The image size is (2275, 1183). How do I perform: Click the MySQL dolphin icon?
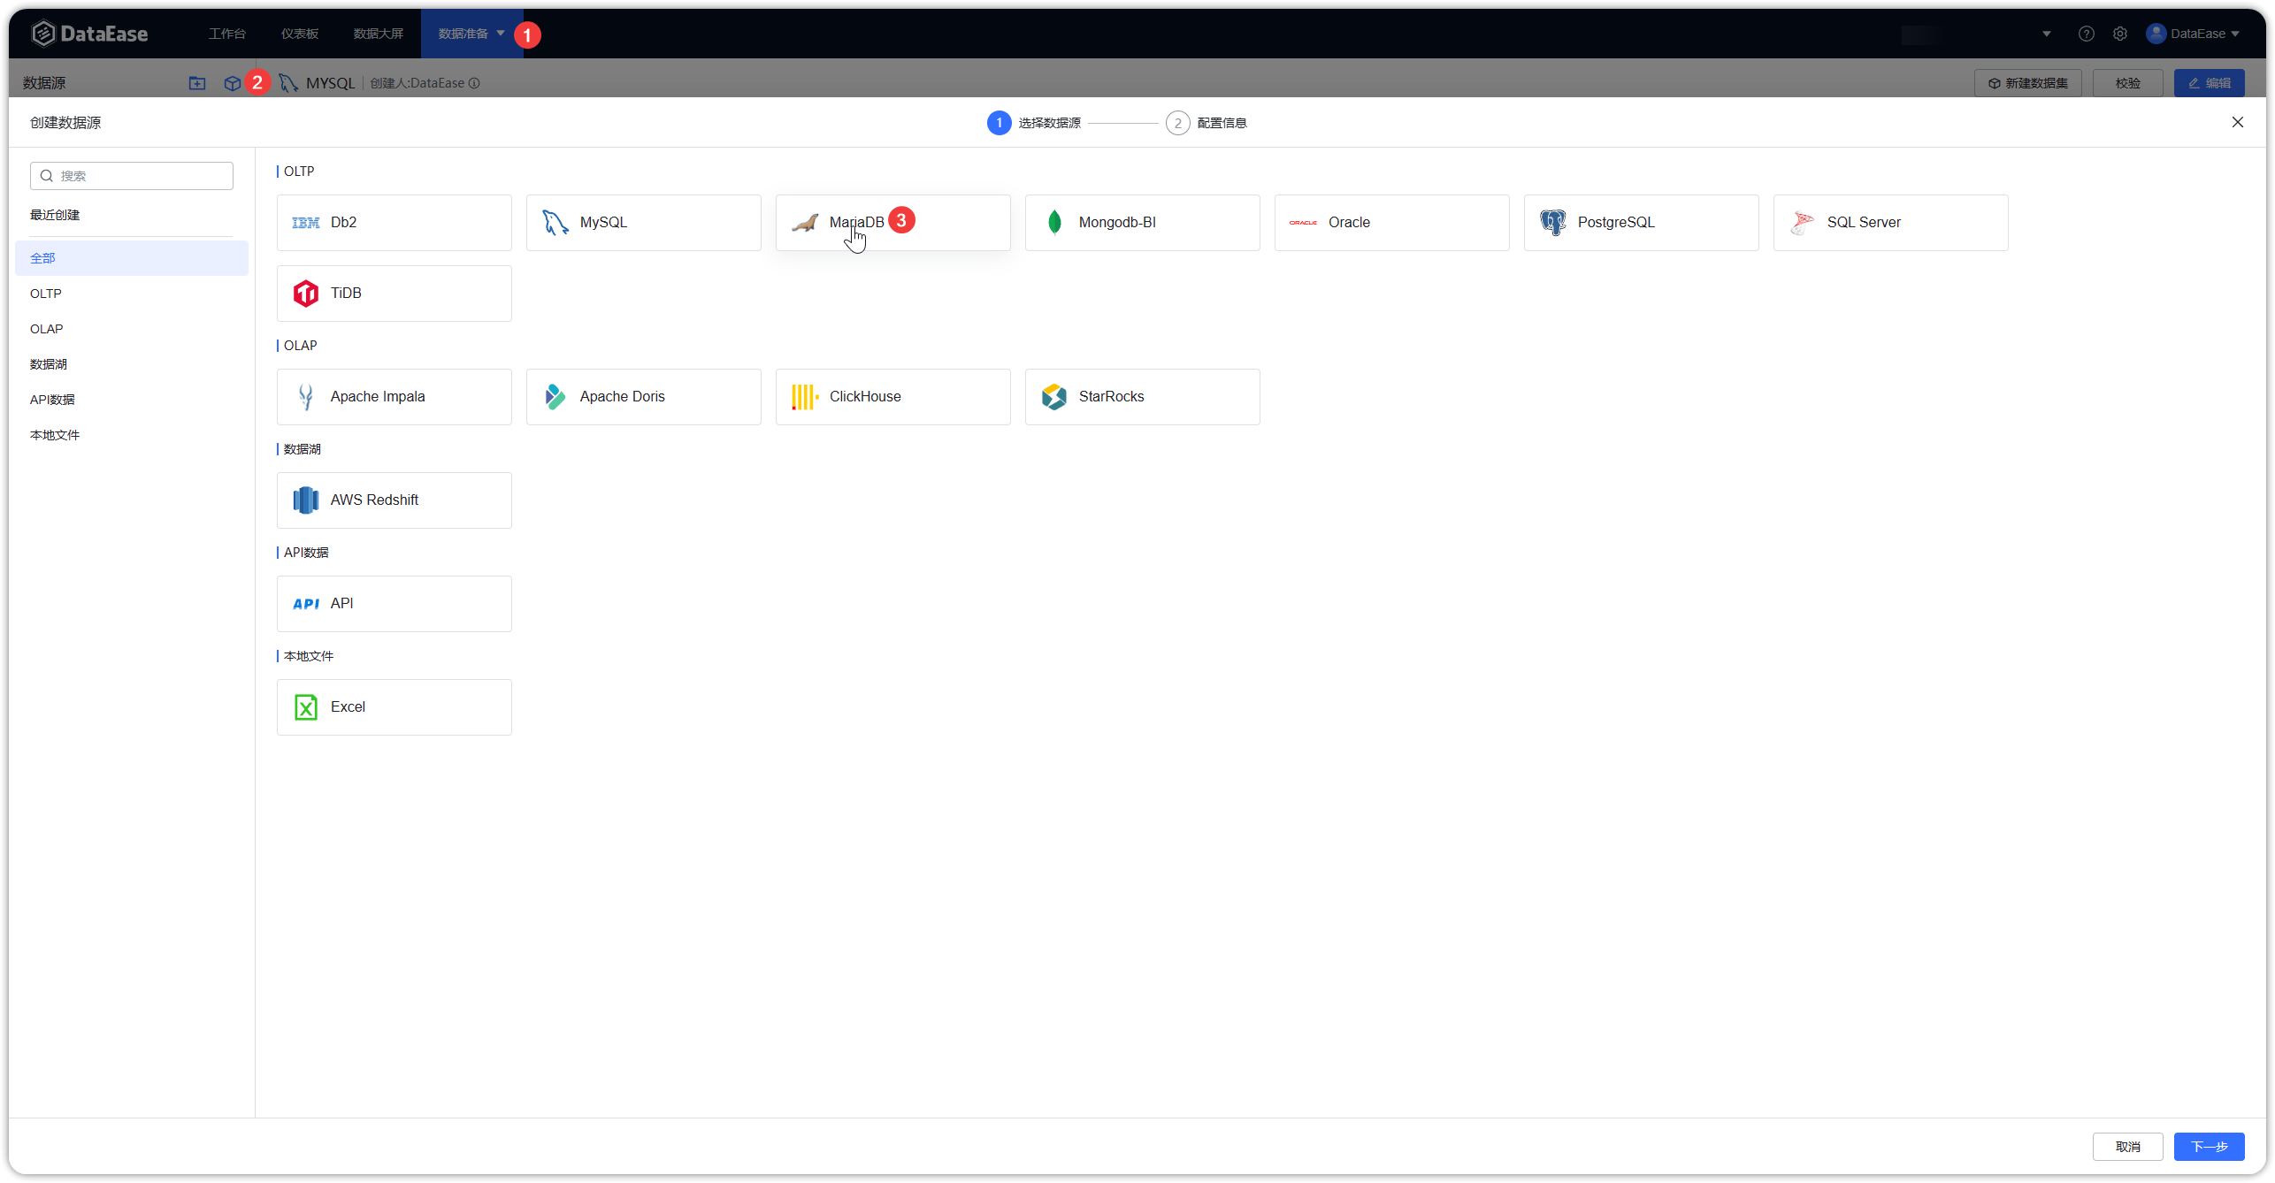555,223
